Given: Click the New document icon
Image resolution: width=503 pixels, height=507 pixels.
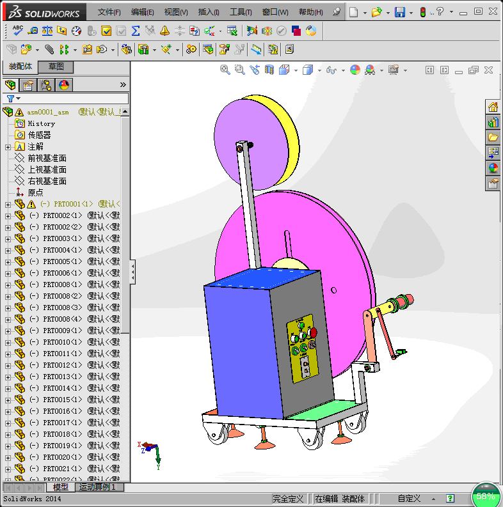Looking at the screenshot, I should (x=353, y=12).
